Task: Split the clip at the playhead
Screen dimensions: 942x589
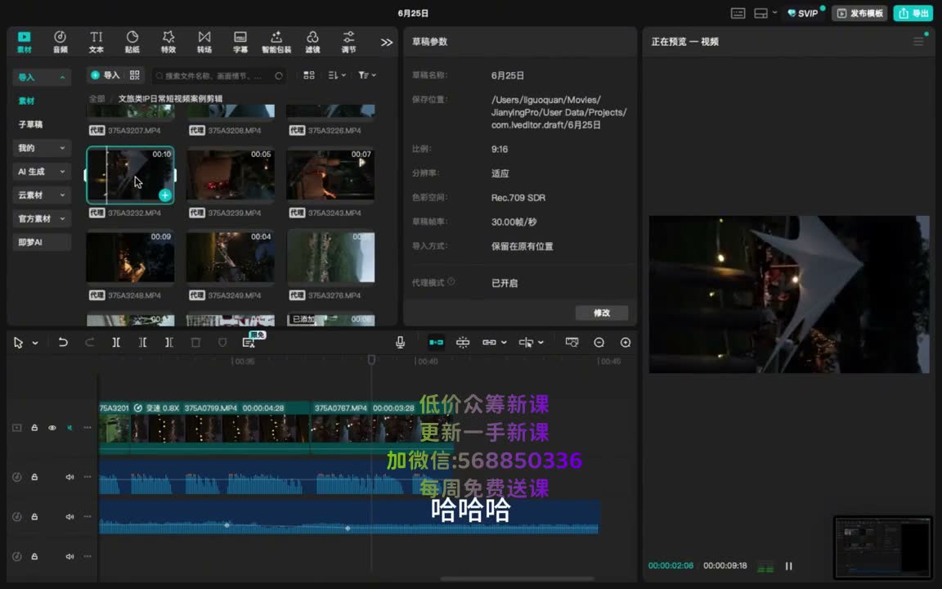Action: pos(116,343)
